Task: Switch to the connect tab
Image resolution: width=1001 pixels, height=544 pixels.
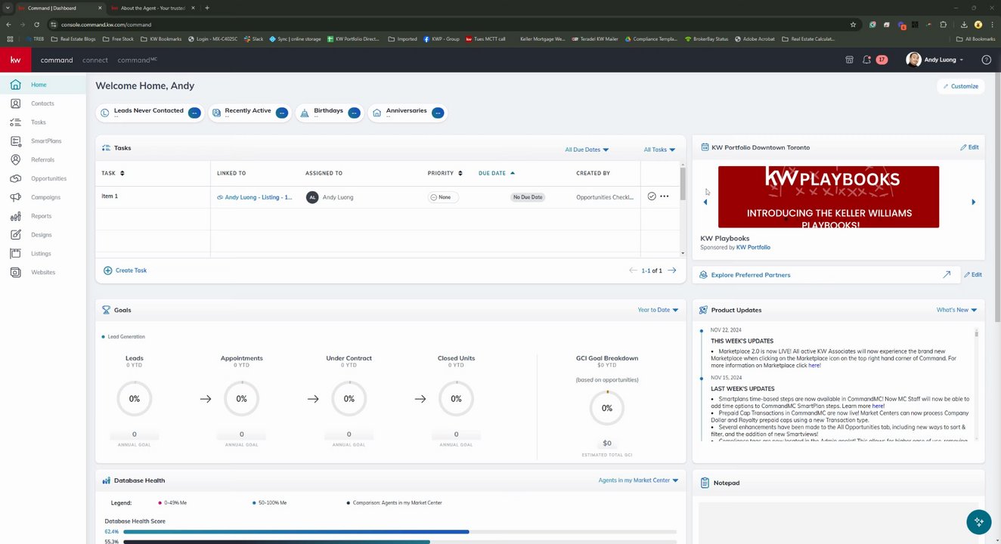Action: click(x=95, y=60)
